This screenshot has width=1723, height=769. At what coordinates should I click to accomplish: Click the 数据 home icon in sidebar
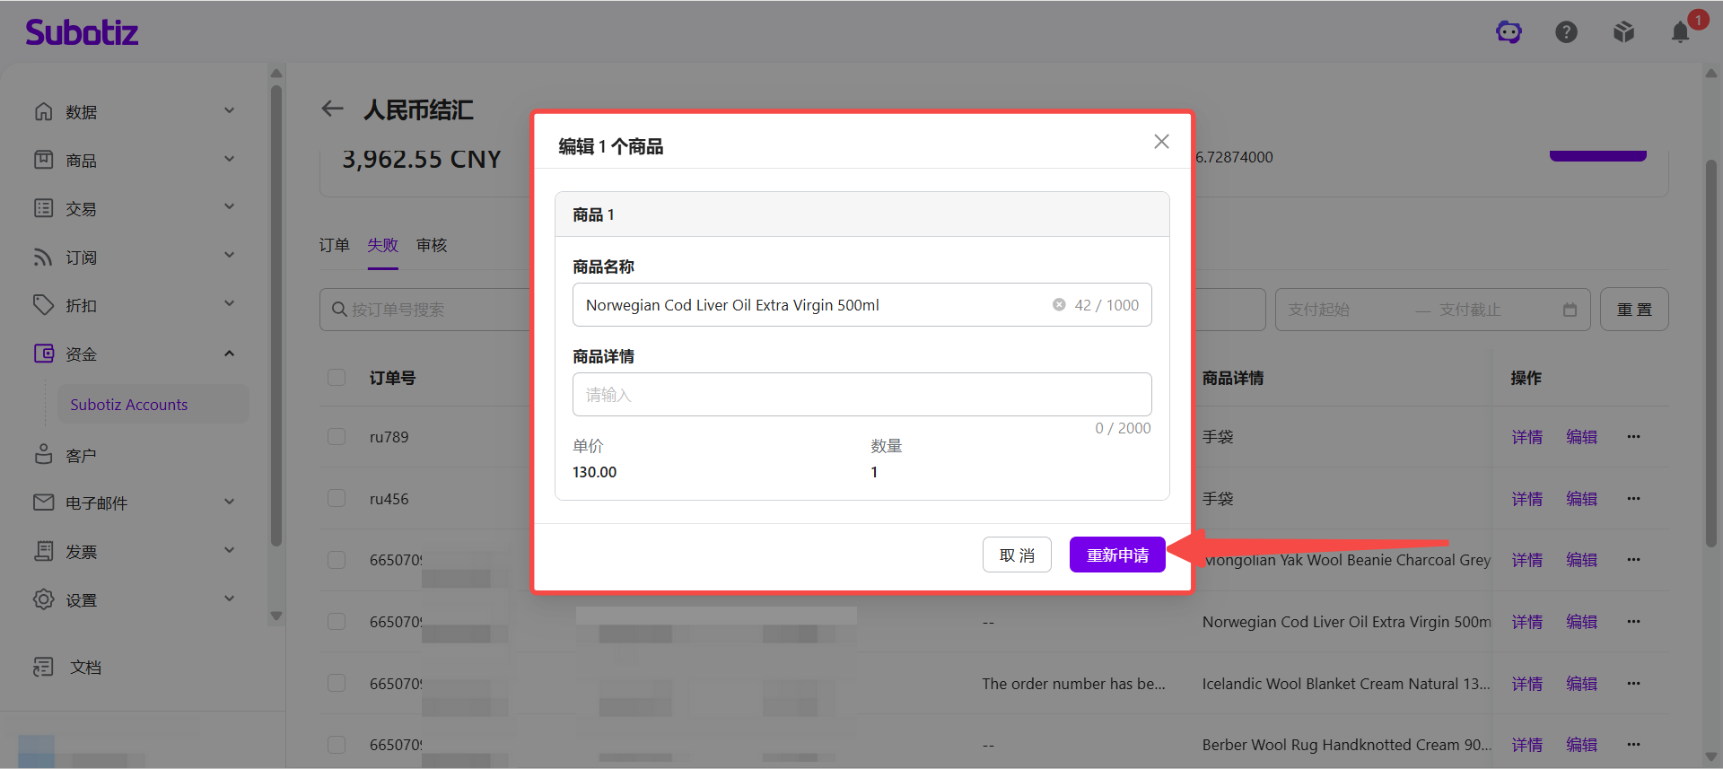(43, 111)
